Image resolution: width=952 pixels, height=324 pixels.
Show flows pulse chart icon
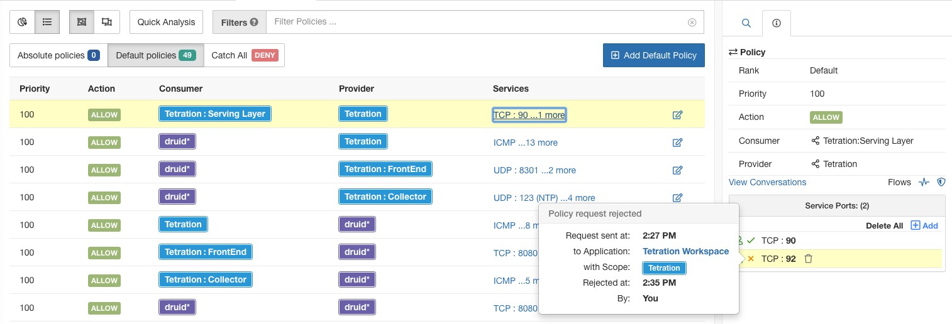click(924, 182)
